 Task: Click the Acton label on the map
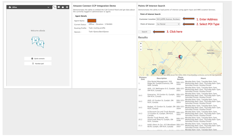pos(194,55)
